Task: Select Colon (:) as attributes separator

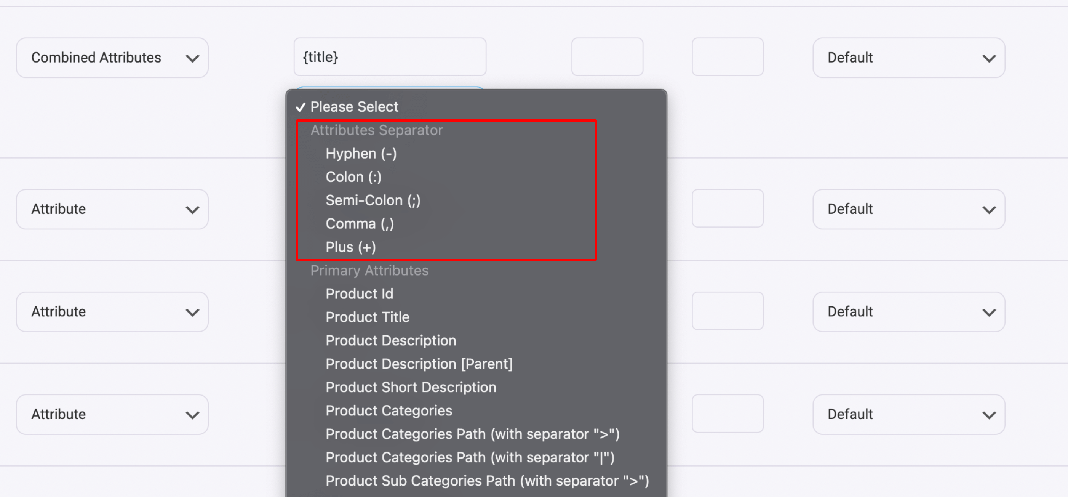Action: 354,176
